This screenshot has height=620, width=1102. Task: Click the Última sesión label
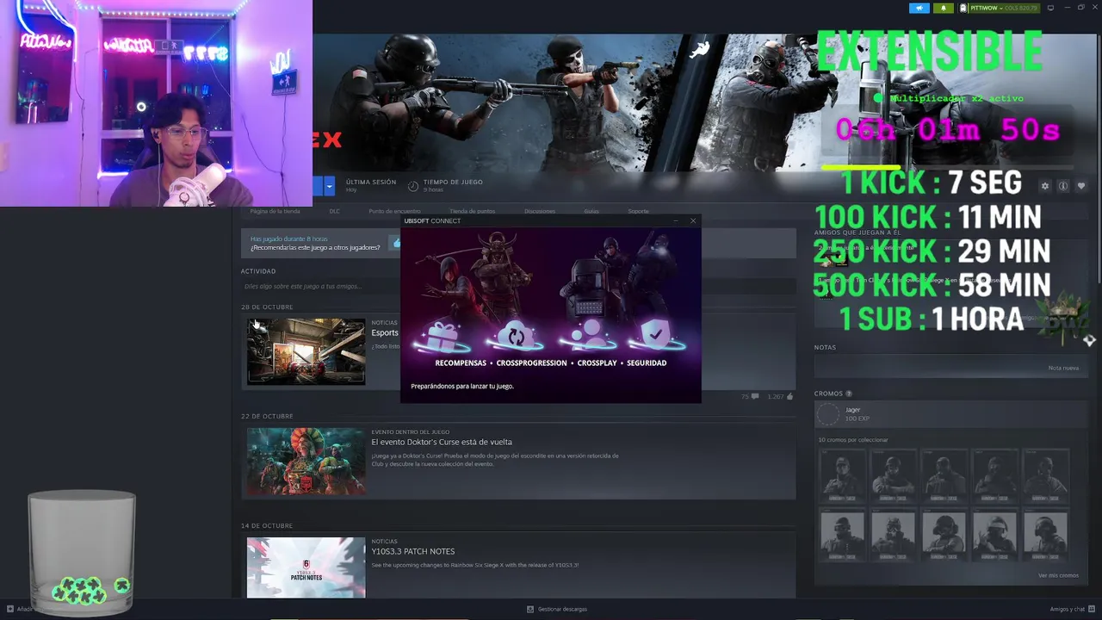[371, 182]
